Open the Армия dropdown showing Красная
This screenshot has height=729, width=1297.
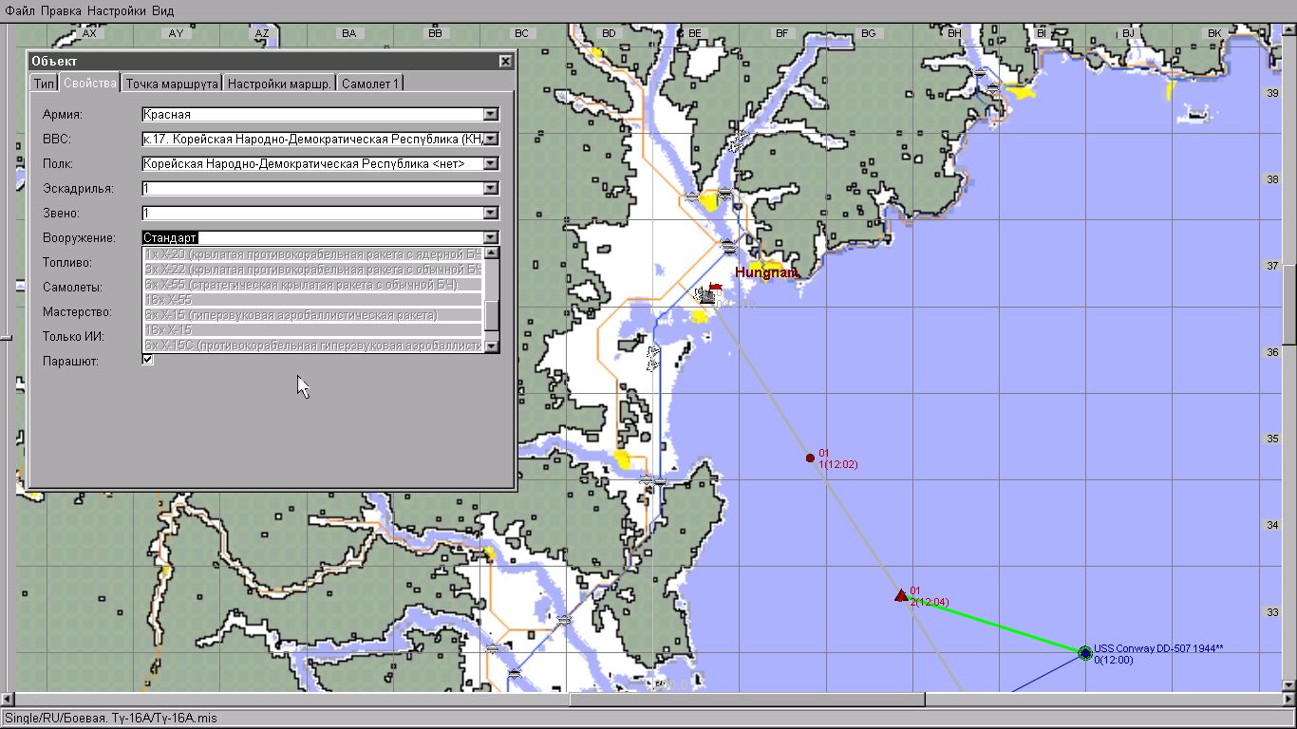(x=491, y=115)
